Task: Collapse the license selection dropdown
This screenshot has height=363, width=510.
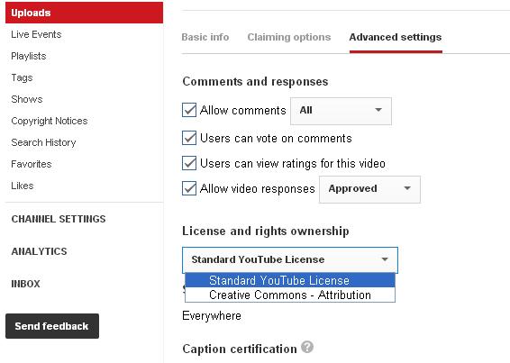Action: [290, 260]
